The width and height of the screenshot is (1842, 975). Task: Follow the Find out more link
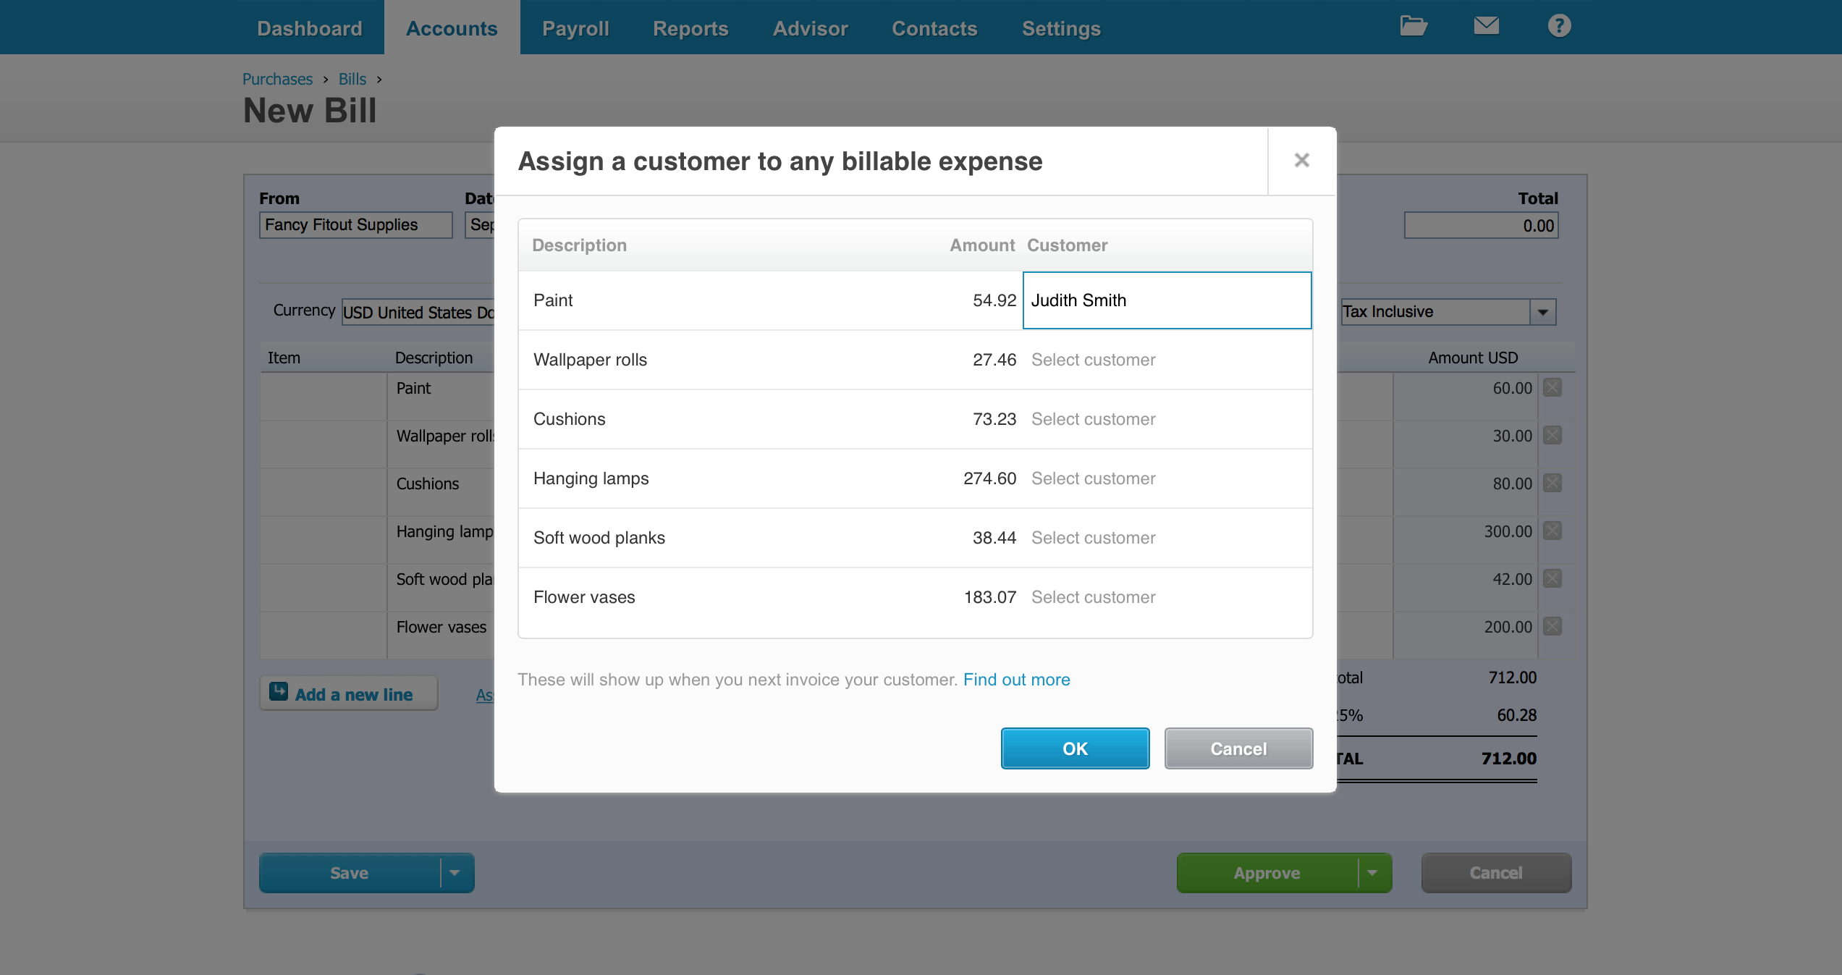point(1016,680)
